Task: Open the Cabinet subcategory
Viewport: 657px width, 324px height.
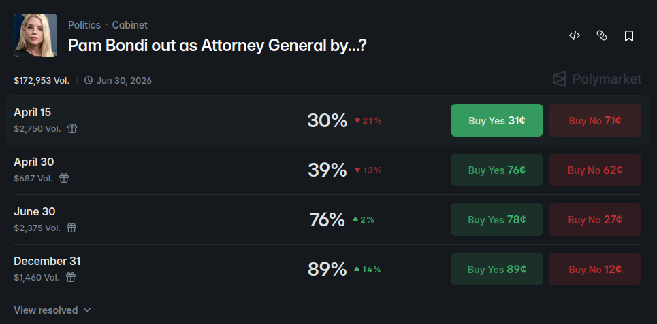Action: coord(129,25)
